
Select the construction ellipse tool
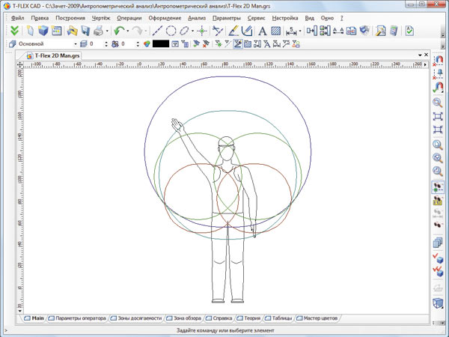pos(184,31)
